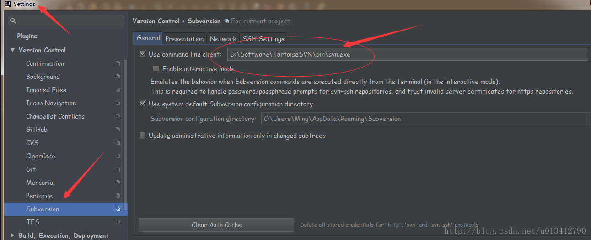Click the search magnifier icon in settings
The image size is (591, 240).
13,21
